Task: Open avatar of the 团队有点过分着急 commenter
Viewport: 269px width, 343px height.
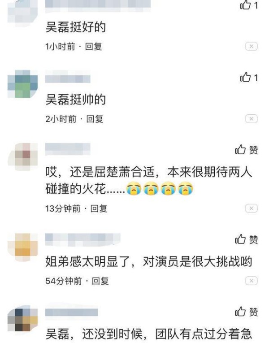Action: tap(22, 319)
